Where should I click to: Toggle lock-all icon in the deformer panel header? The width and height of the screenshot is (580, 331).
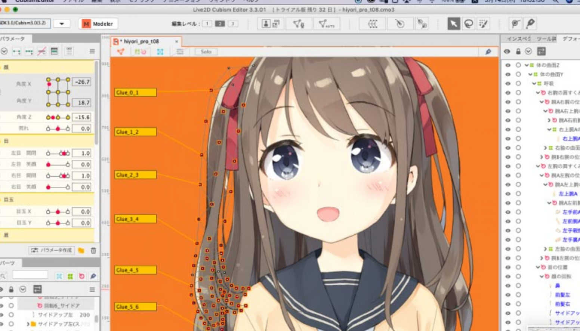tap(518, 51)
